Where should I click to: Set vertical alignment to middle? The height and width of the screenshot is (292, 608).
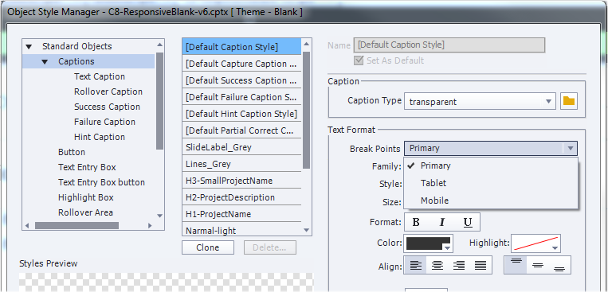click(537, 265)
